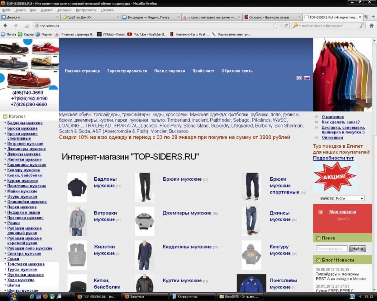This screenshot has width=377, height=301.
Task: Select Обувь мужская in the catalog sidebar
Action: point(22,197)
